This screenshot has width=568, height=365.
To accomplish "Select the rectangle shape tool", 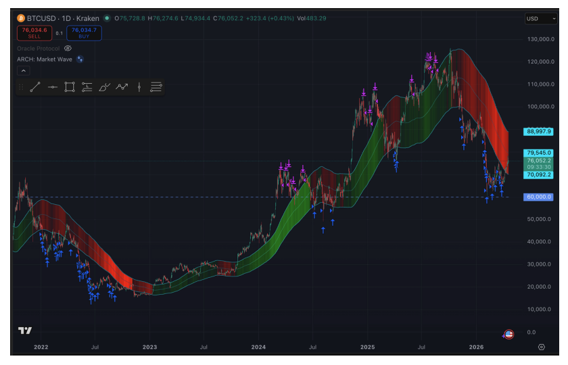I will (70, 87).
